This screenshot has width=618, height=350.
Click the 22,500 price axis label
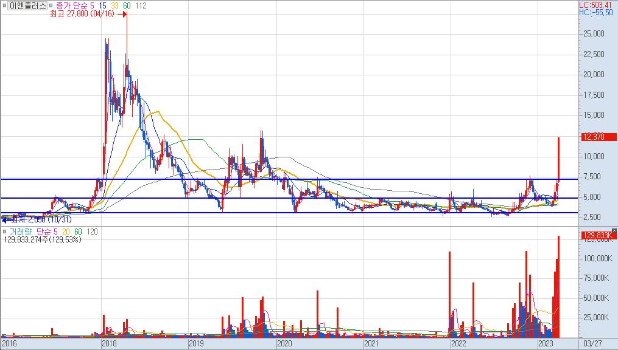click(x=594, y=54)
